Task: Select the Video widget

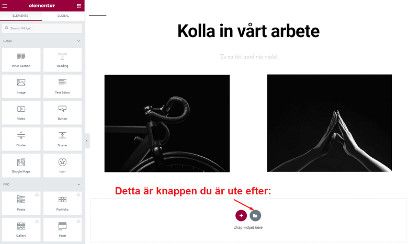Action: point(21,112)
